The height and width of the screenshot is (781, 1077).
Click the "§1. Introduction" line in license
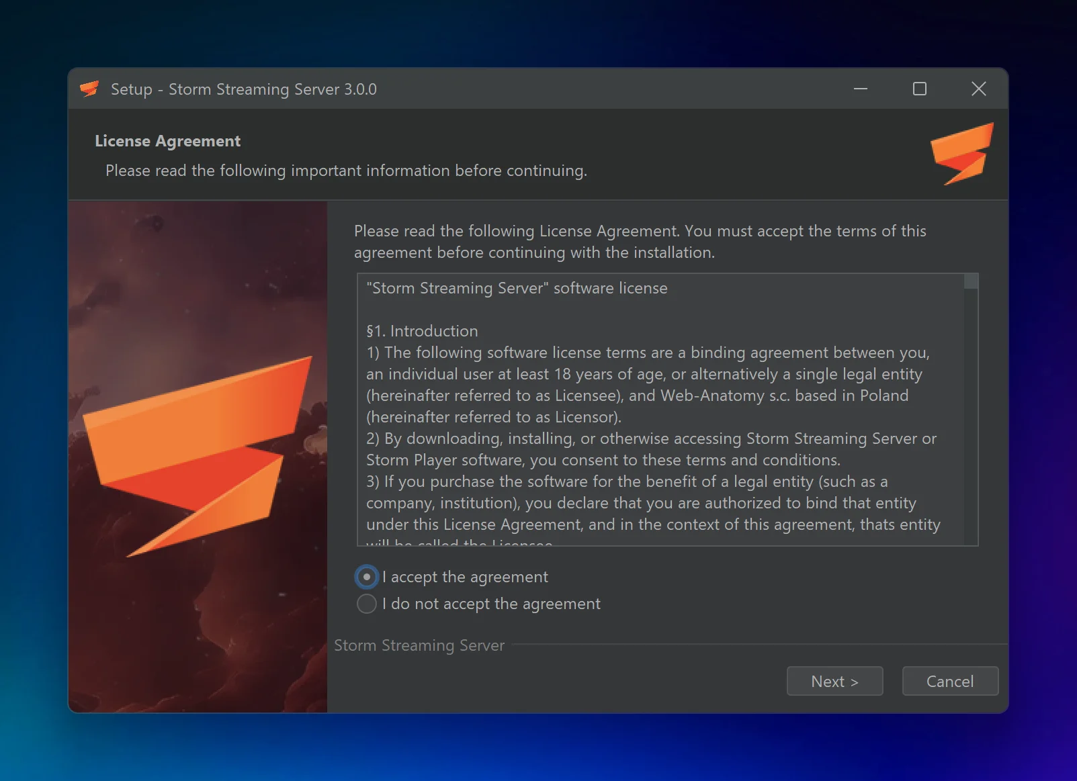tap(422, 331)
